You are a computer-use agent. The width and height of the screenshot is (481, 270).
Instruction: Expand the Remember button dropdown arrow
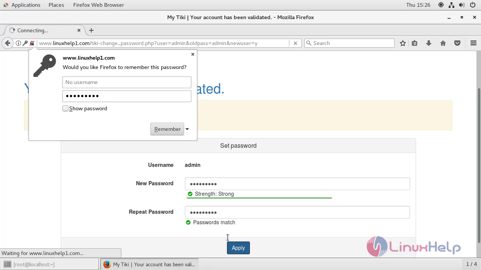click(187, 129)
